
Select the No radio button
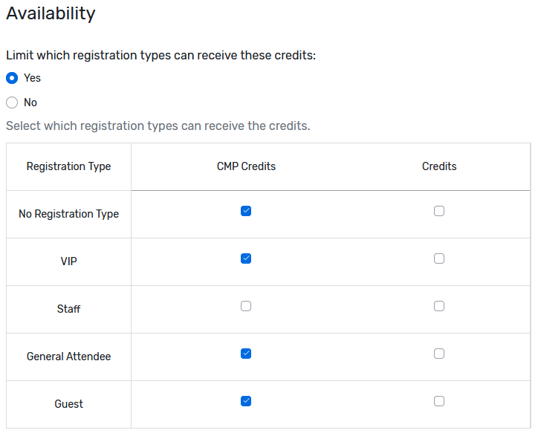pyautogui.click(x=12, y=103)
